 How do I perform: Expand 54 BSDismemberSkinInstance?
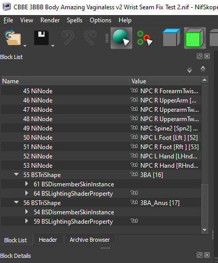click(x=26, y=212)
